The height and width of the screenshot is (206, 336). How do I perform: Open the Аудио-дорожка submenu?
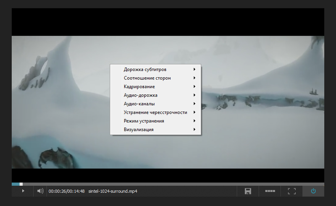coord(155,95)
